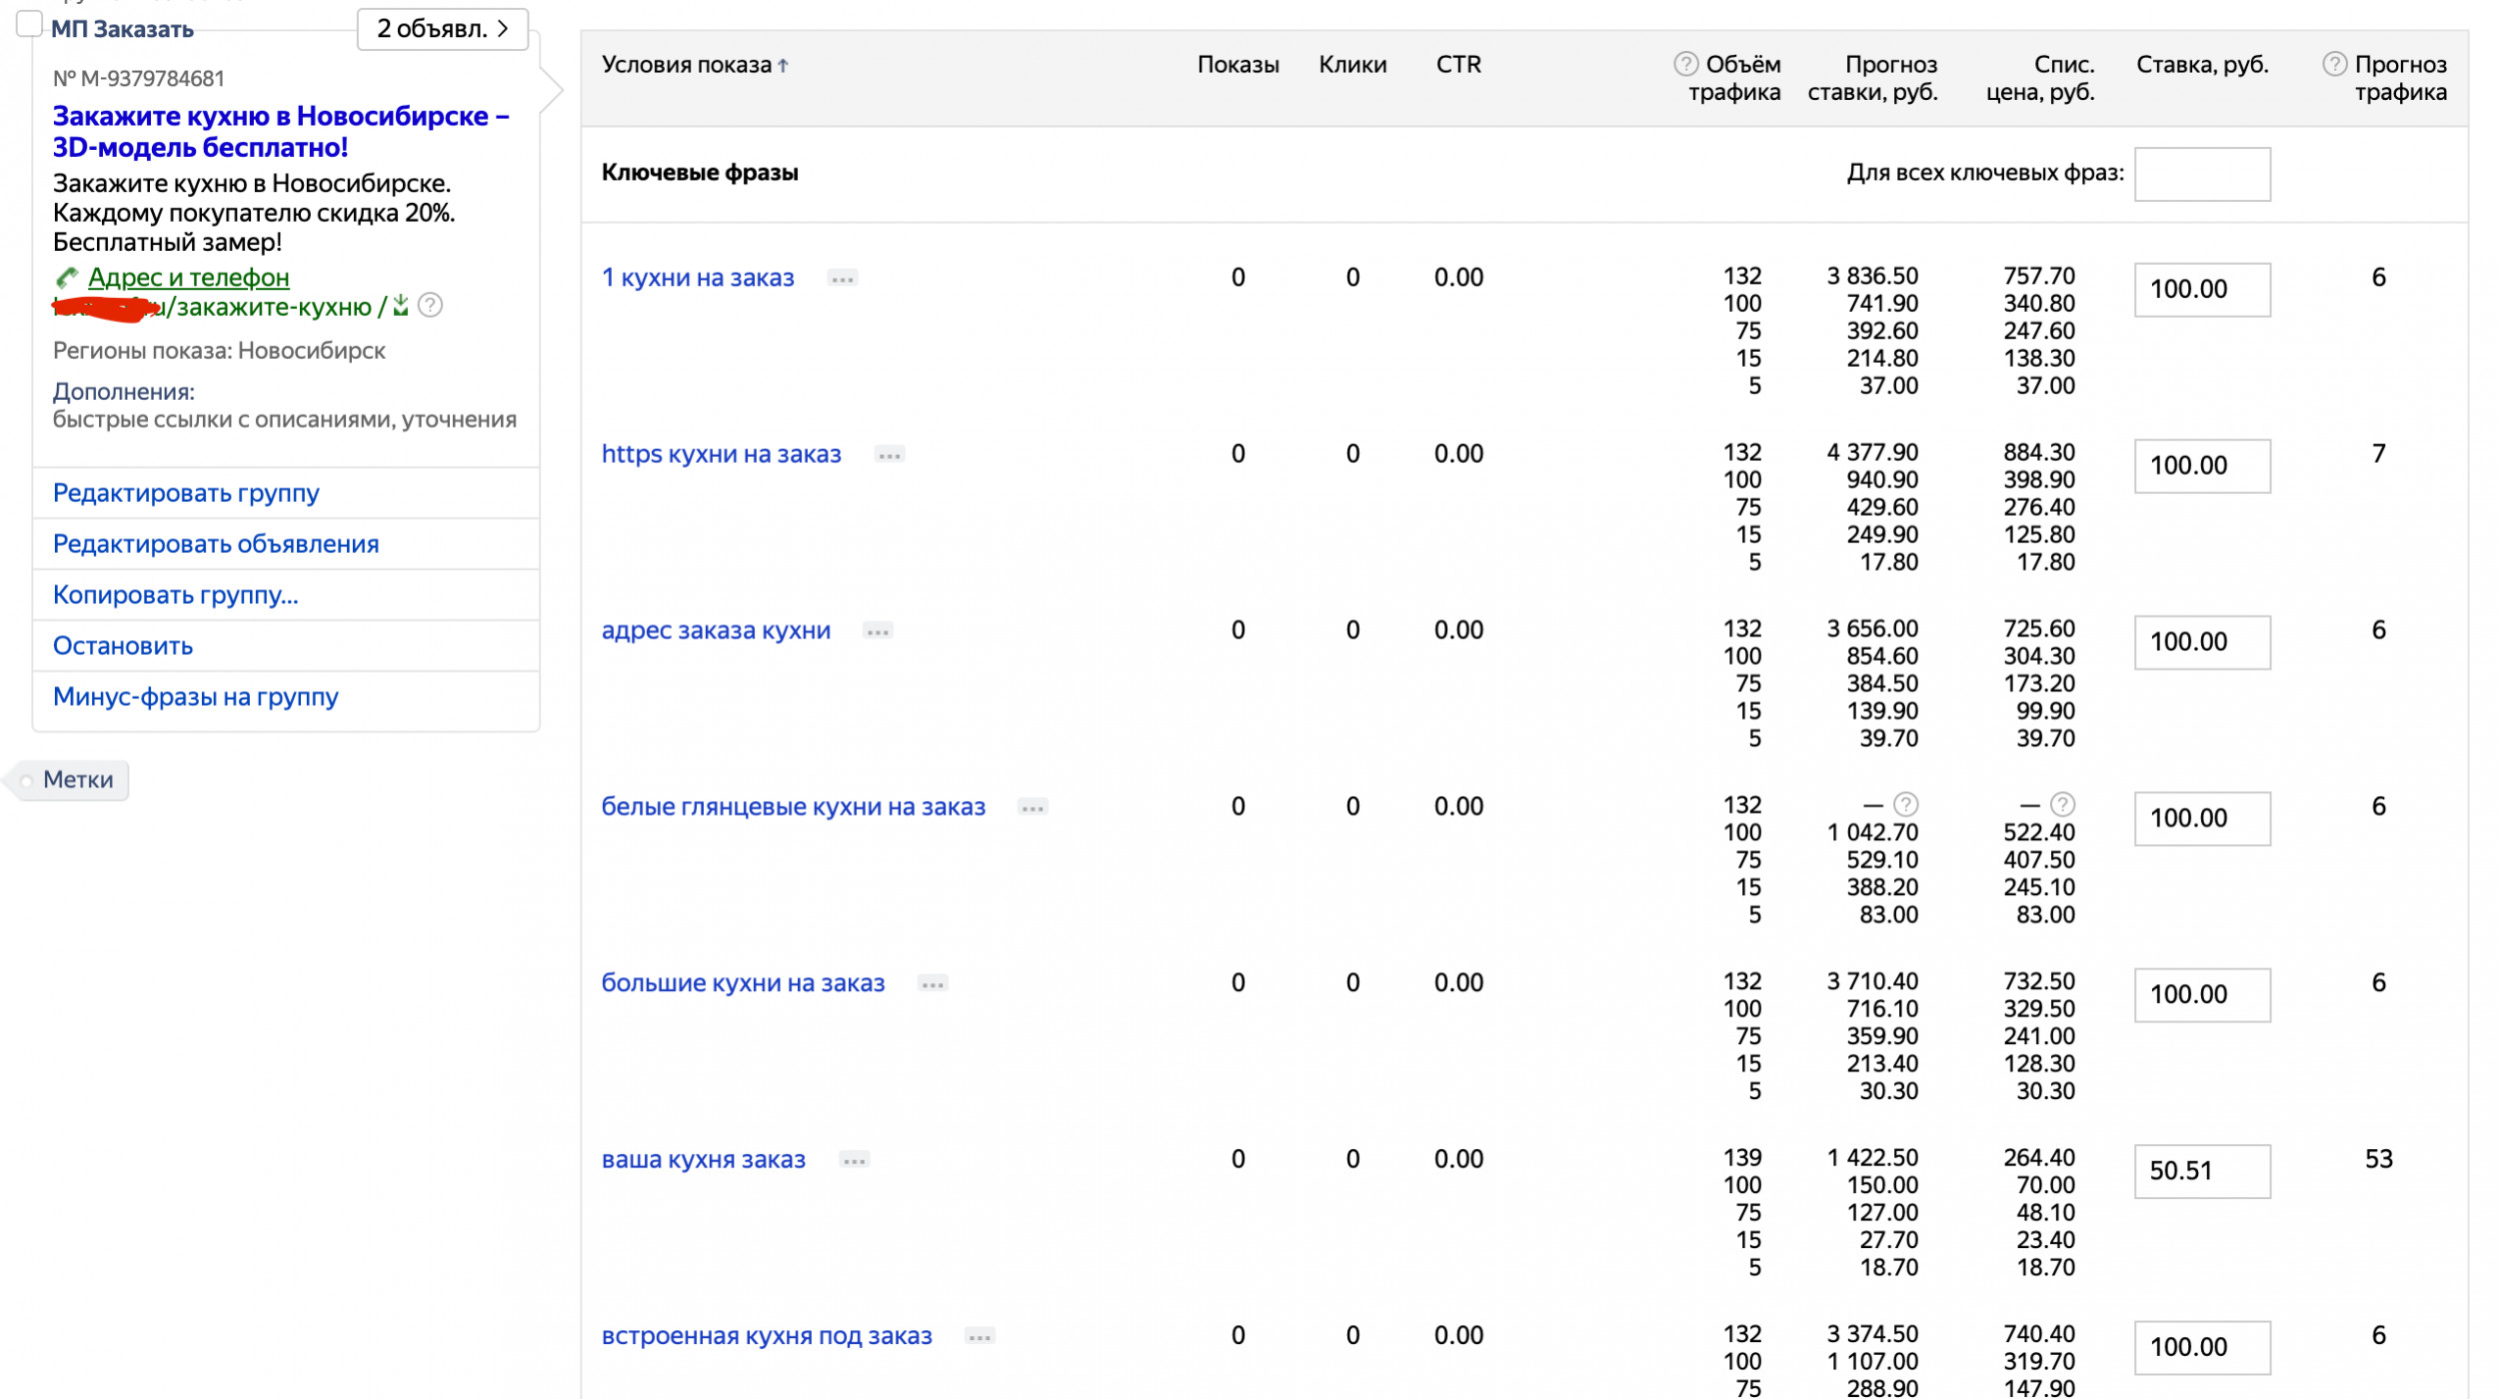Check the МП Заказать group checkbox

(30, 23)
